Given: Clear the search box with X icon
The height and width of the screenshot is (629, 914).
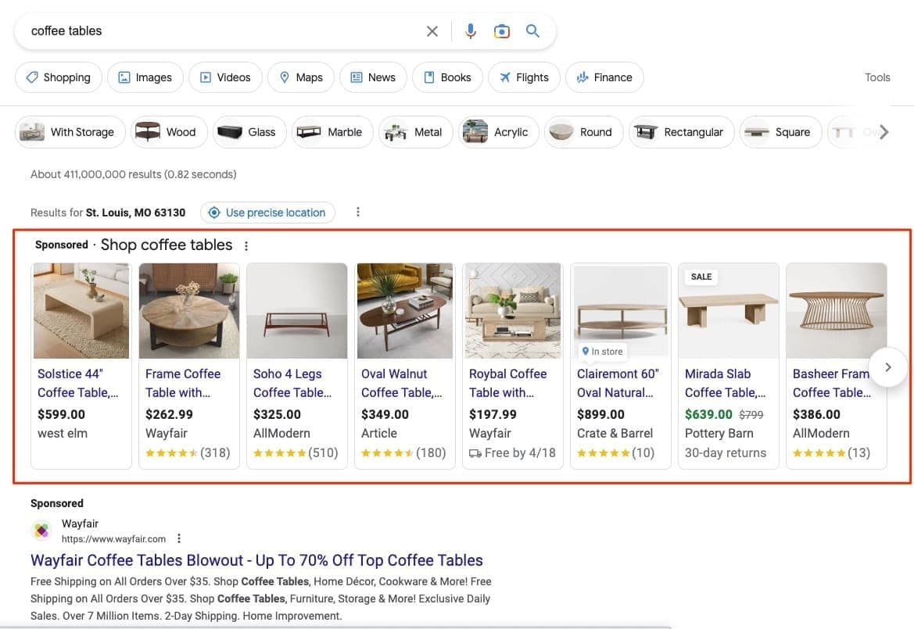Looking at the screenshot, I should tap(432, 31).
